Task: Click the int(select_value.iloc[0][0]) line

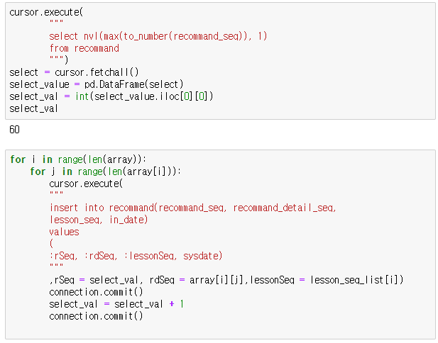Action: click(x=111, y=96)
